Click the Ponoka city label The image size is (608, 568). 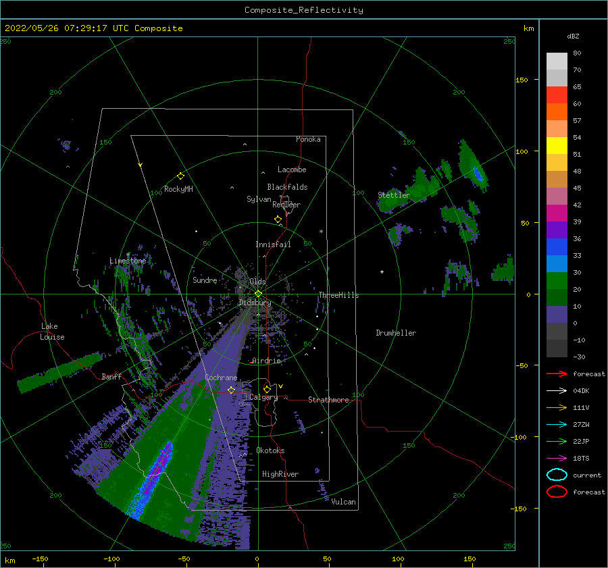pyautogui.click(x=308, y=139)
